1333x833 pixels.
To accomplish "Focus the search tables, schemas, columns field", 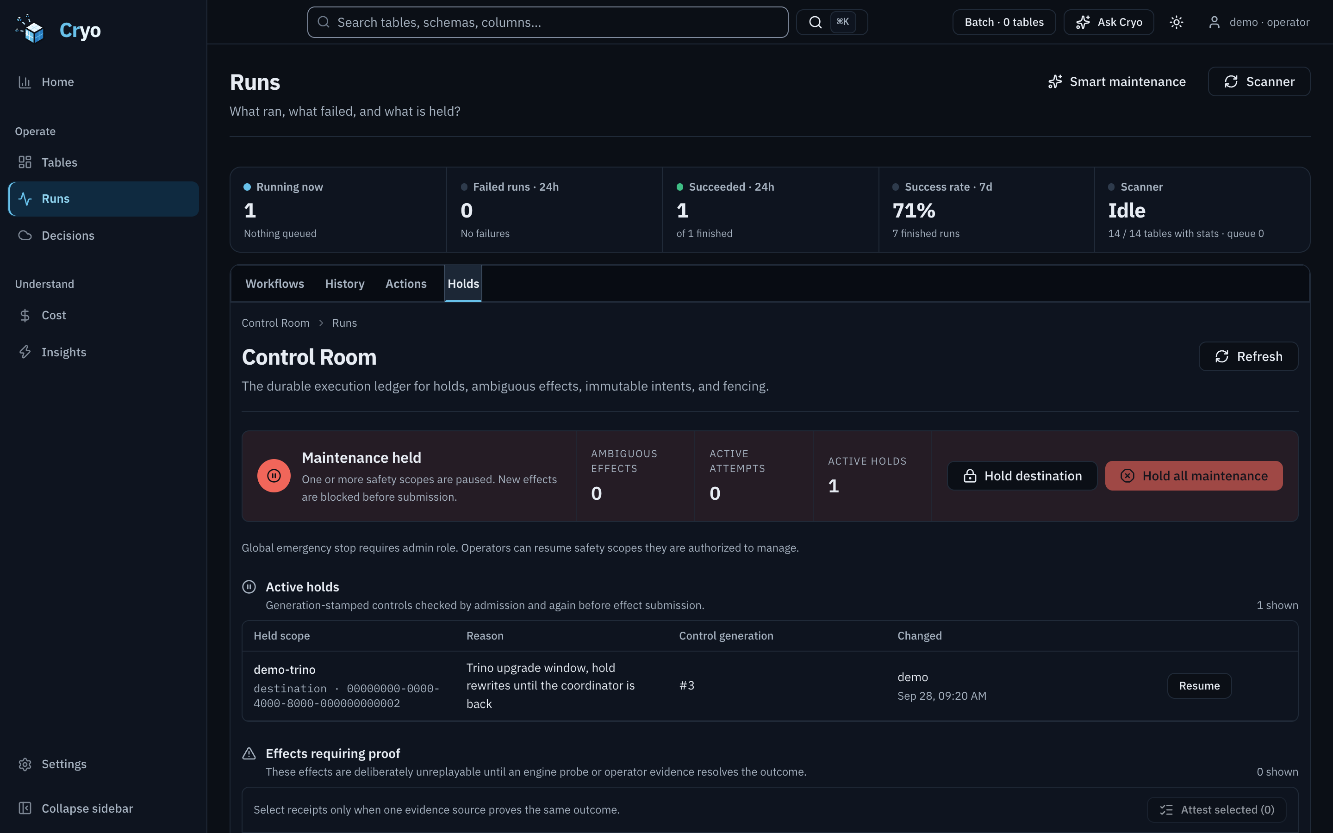I will point(548,22).
